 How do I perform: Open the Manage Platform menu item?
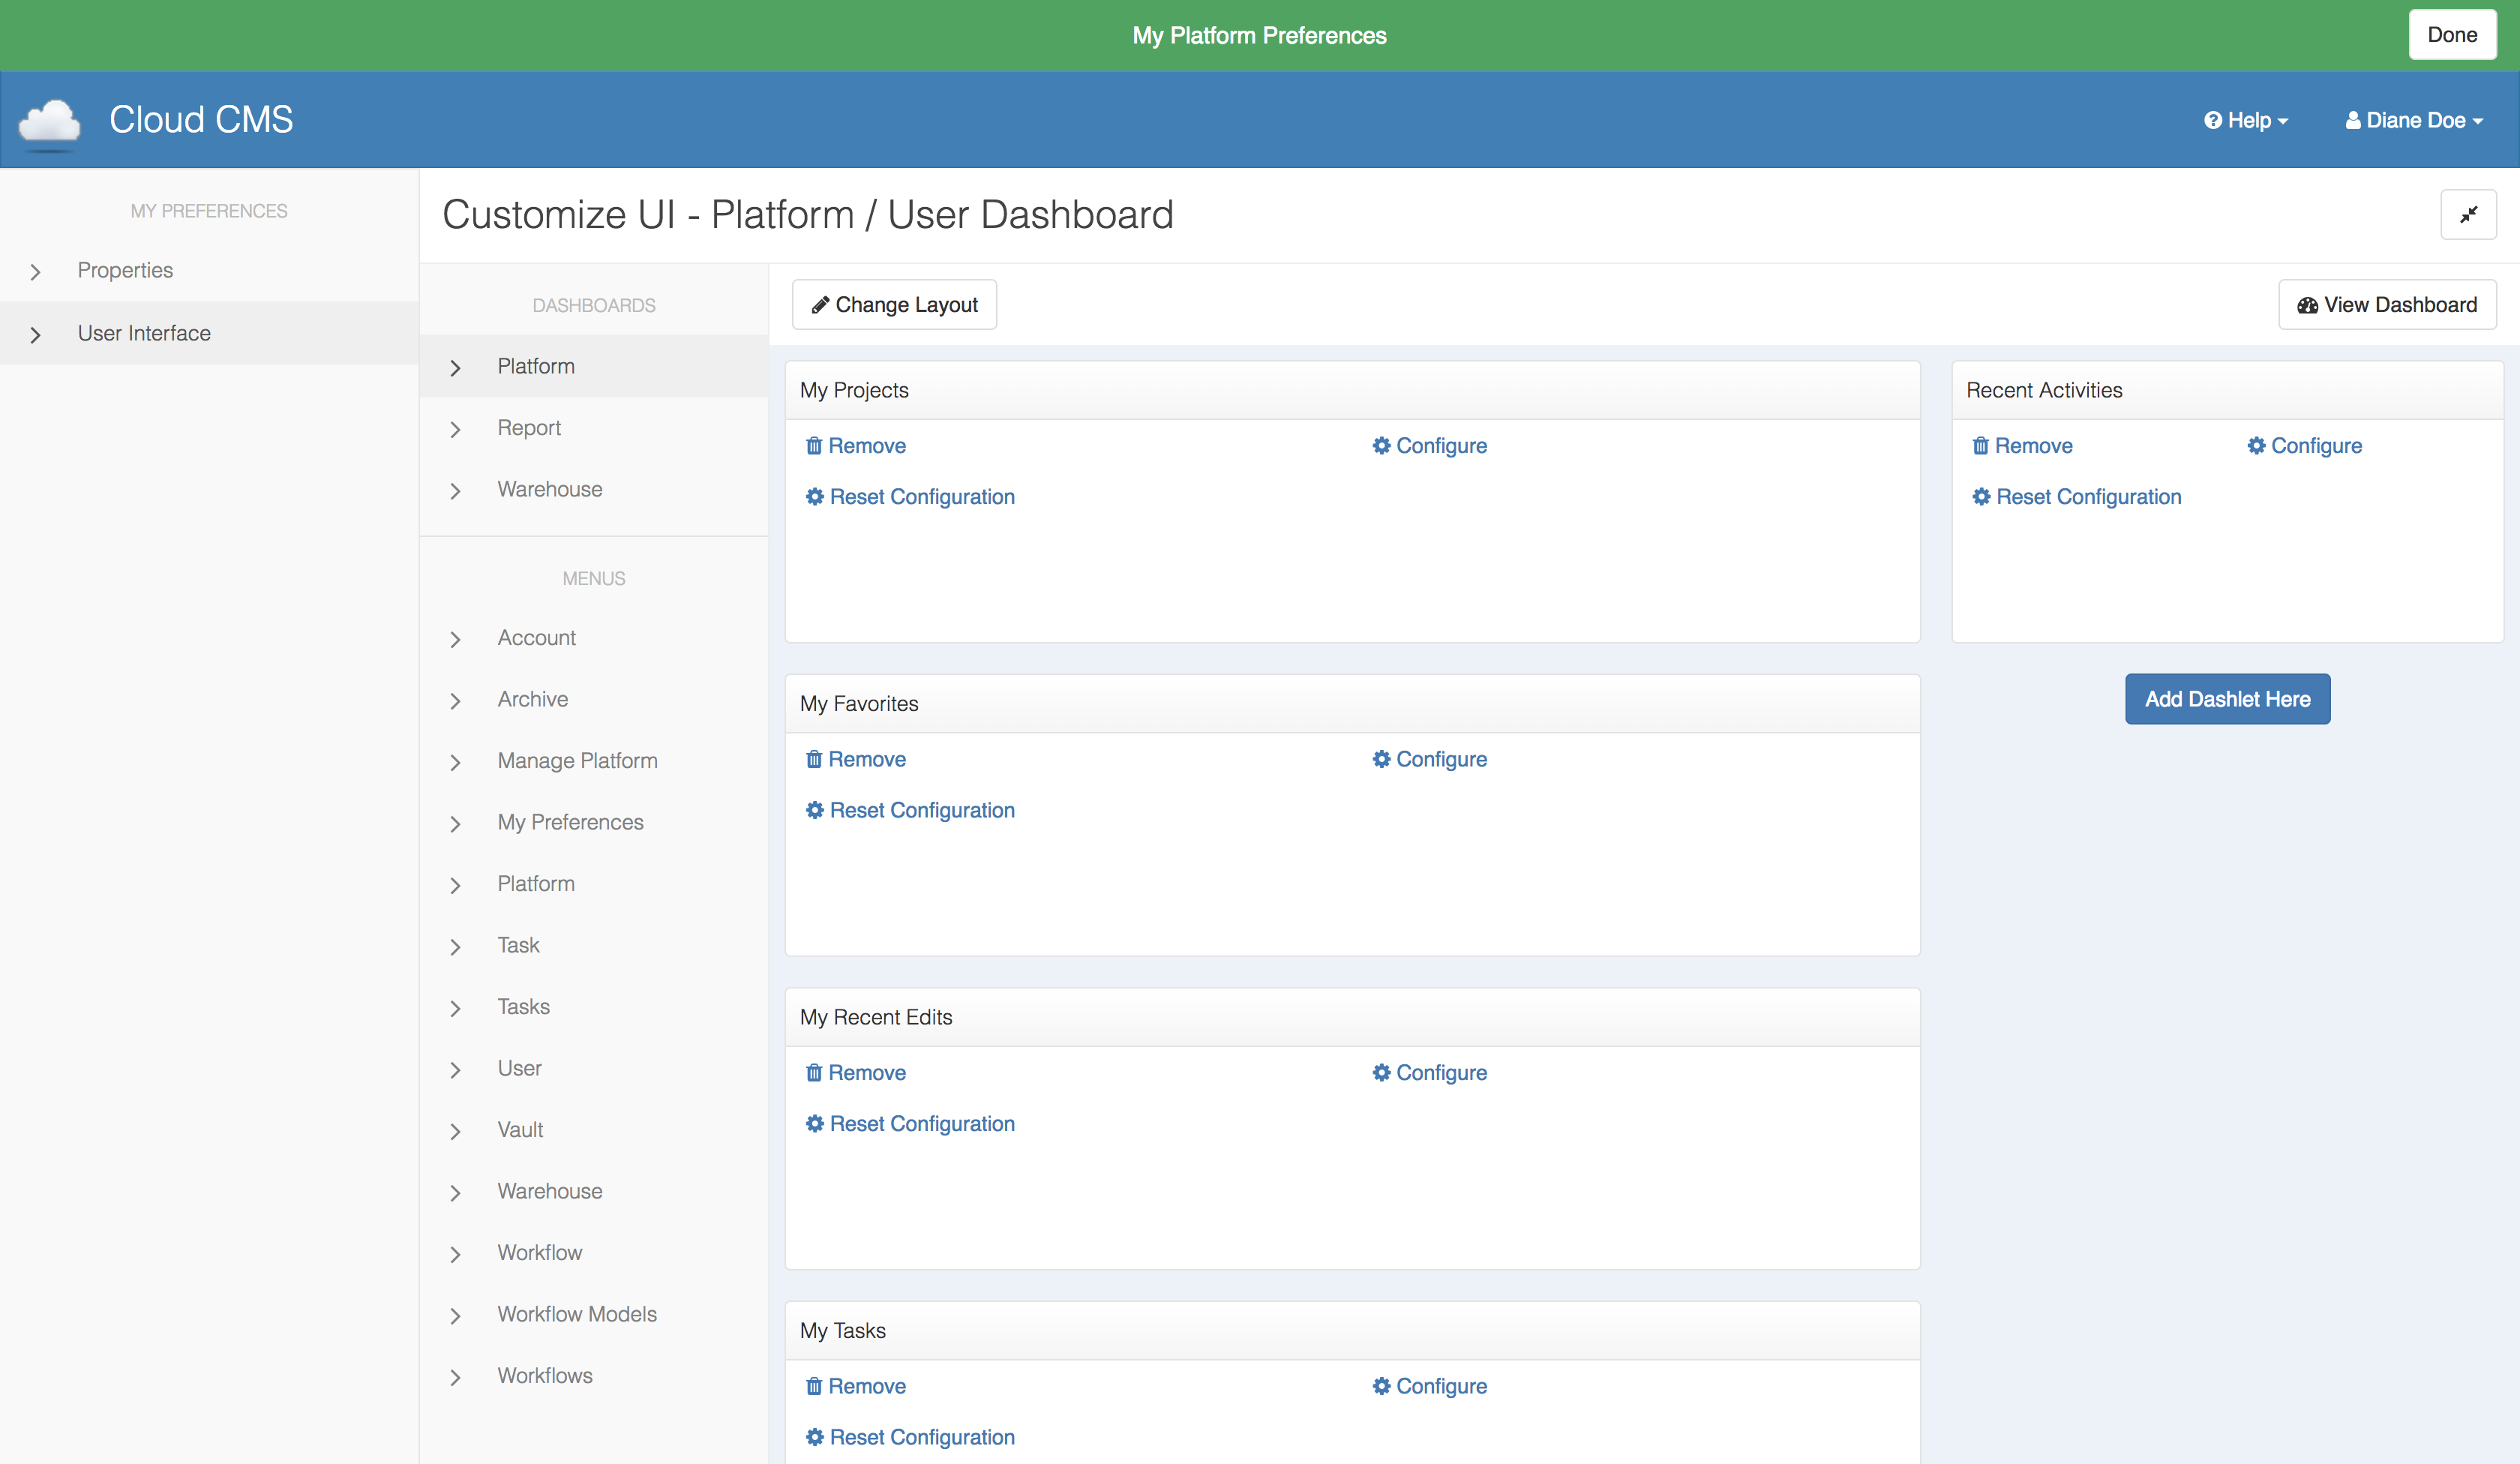[577, 761]
